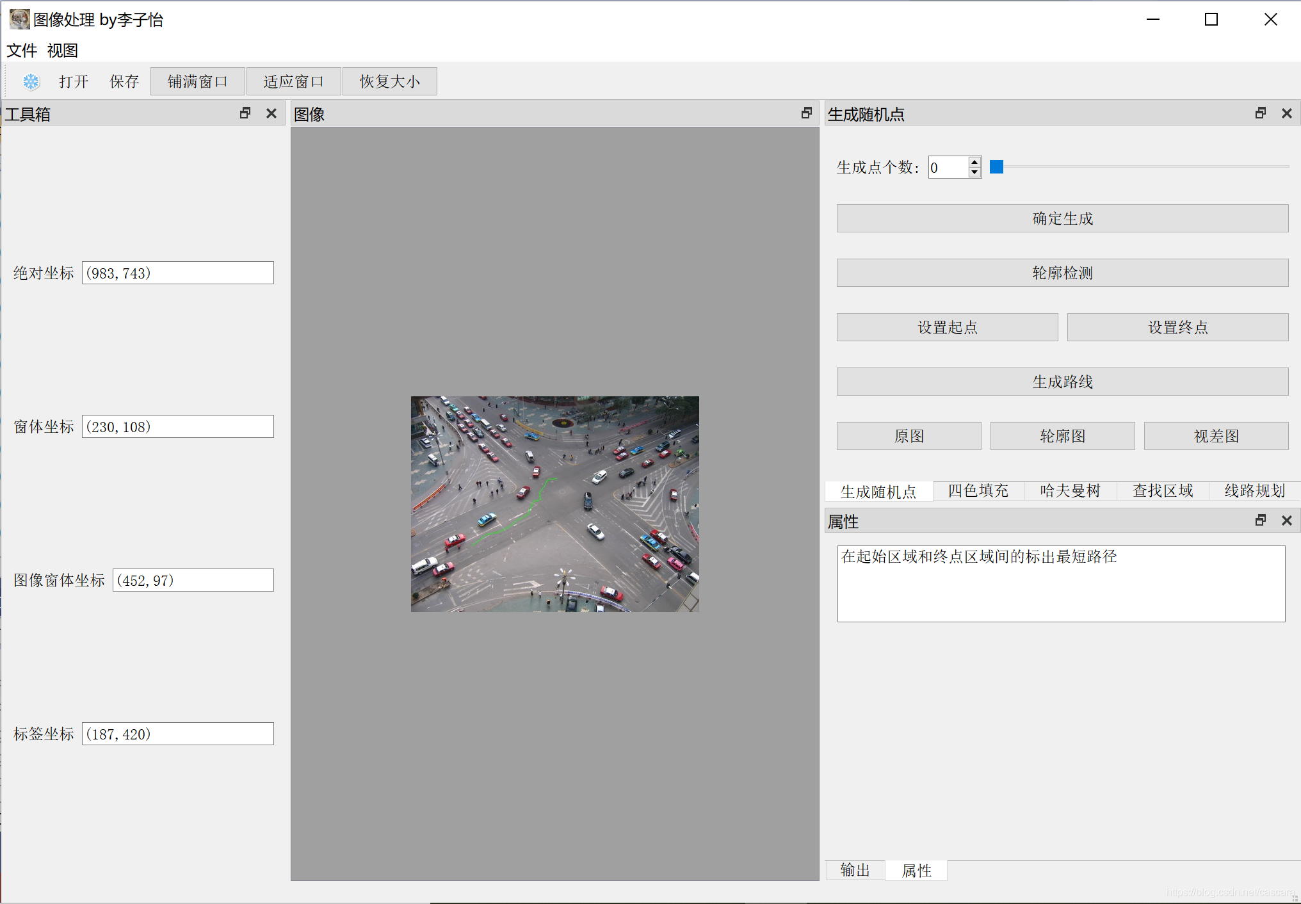Click 打开 in the toolbar
This screenshot has width=1301, height=904.
[x=74, y=81]
